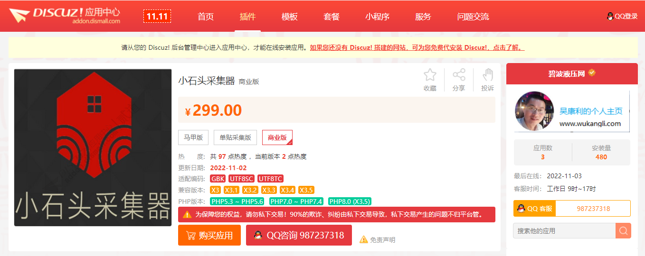The image size is (645, 256).
Task: Click the 小石头采集器 product image
Action: pyautogui.click(x=93, y=147)
